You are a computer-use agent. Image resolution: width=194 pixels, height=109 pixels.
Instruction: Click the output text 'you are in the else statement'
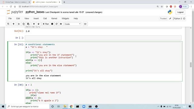coord(43,75)
